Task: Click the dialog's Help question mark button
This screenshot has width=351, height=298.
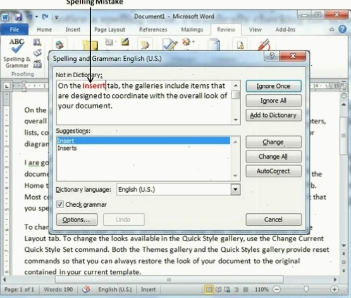Action: pyautogui.click(x=272, y=56)
